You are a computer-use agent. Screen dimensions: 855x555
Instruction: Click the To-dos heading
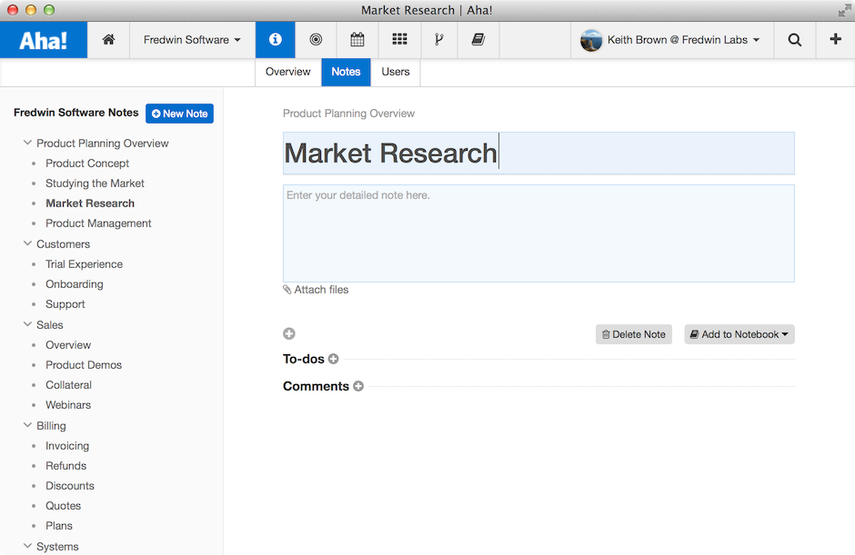coord(303,359)
